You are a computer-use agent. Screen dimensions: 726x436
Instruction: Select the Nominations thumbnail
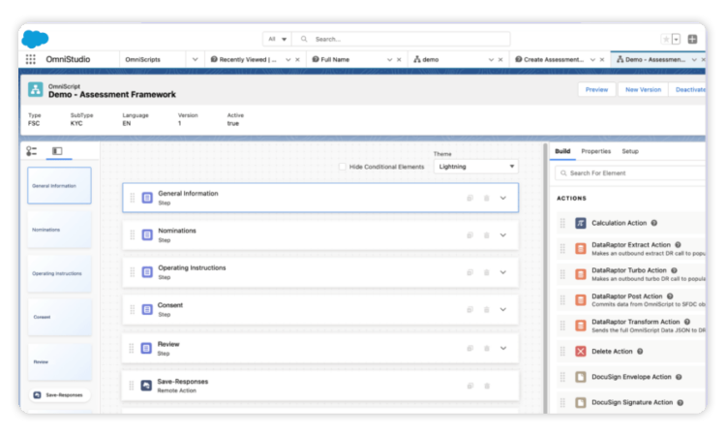coord(59,230)
